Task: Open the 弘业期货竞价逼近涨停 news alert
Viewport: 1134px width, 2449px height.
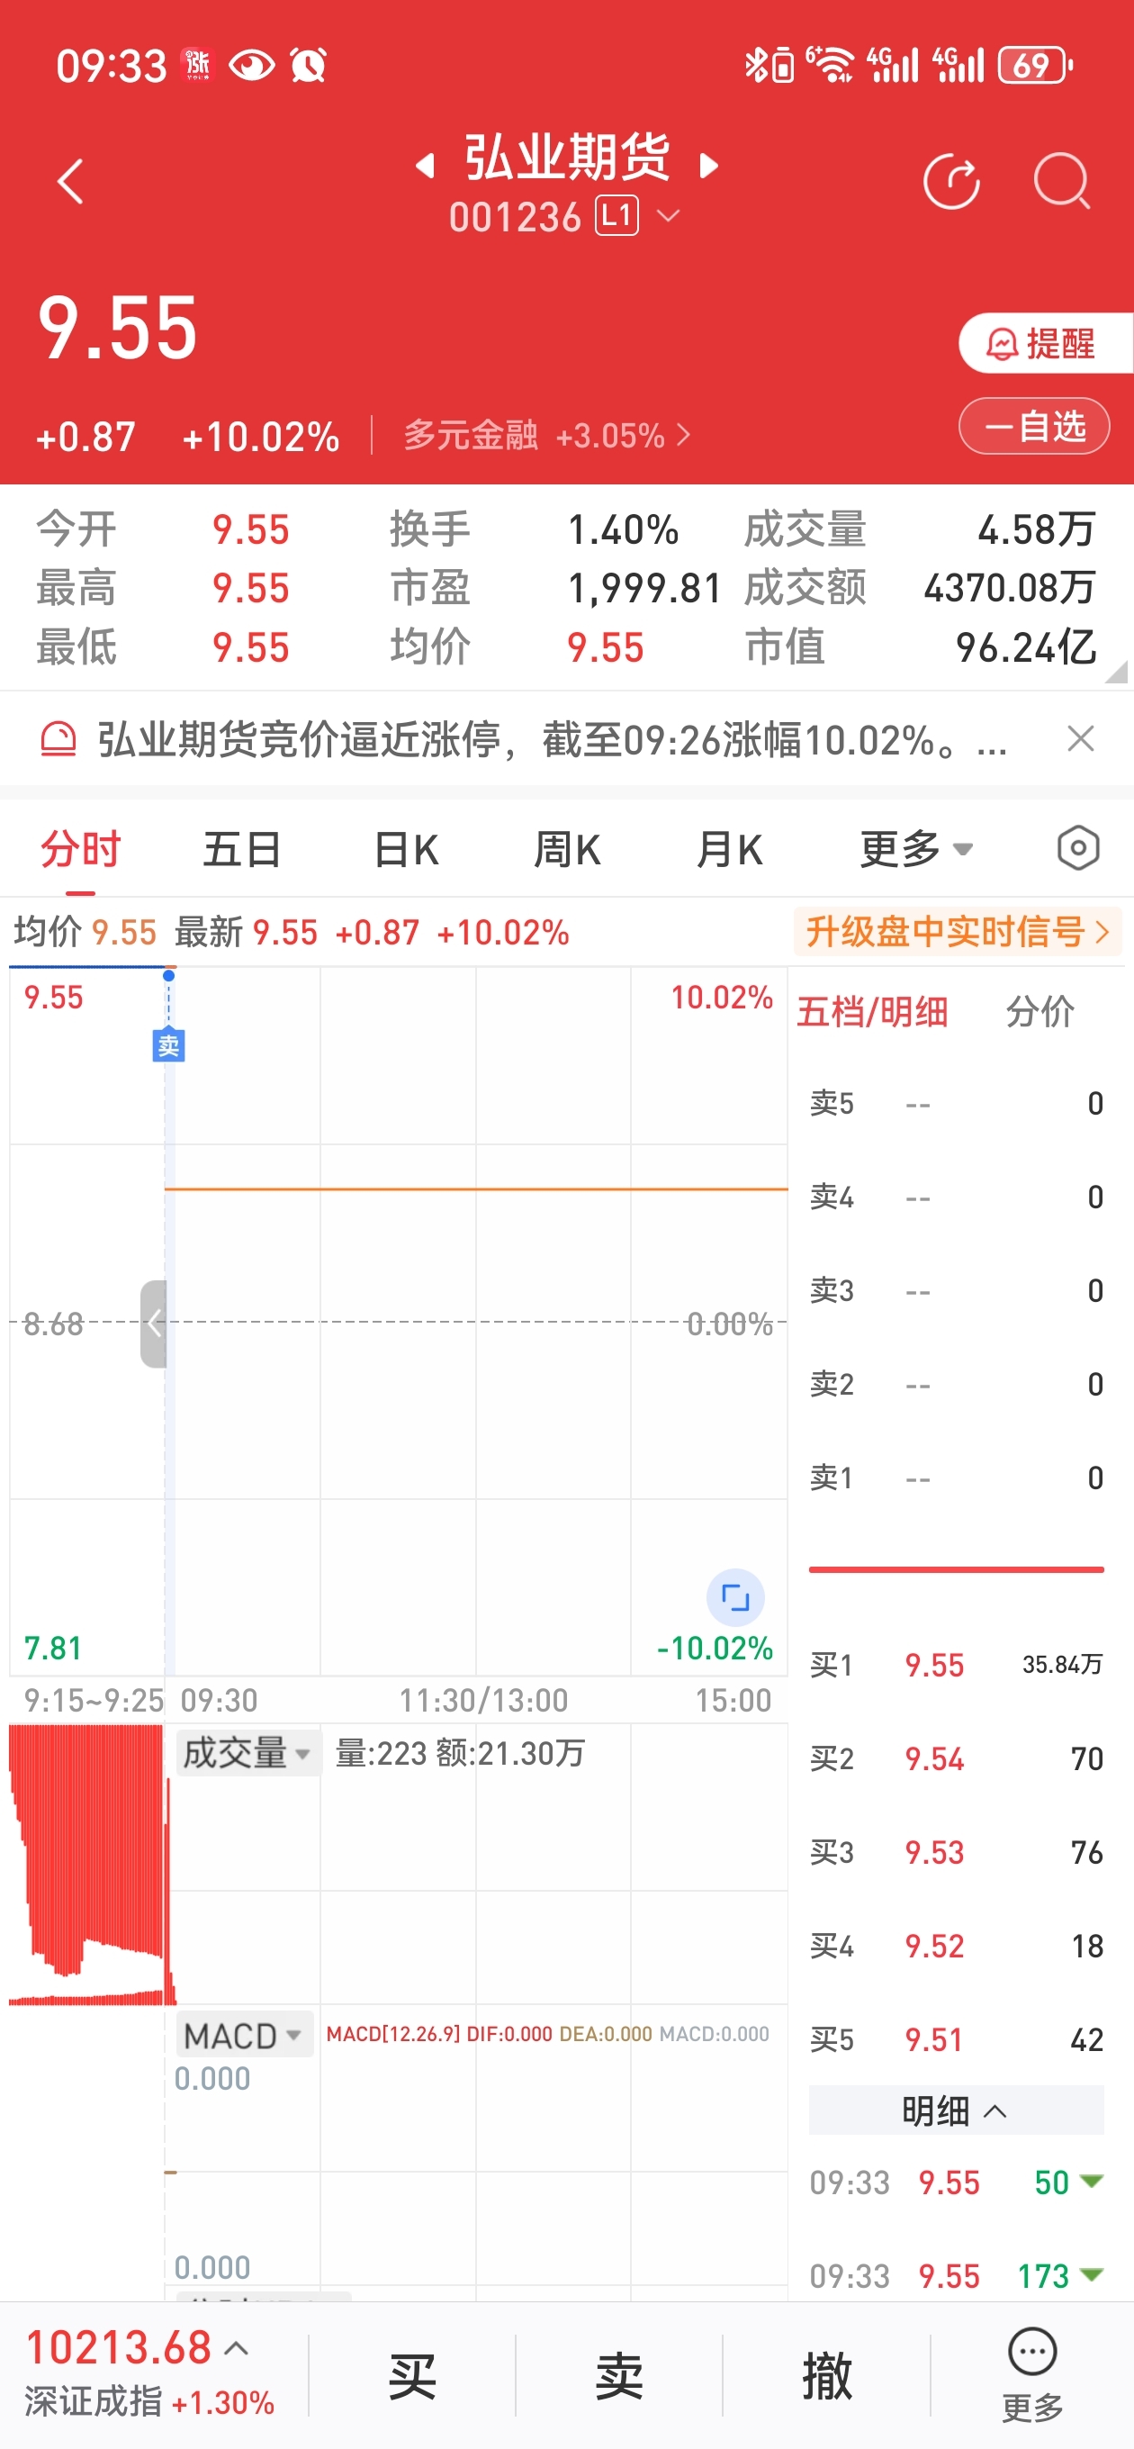Action: click(x=552, y=739)
